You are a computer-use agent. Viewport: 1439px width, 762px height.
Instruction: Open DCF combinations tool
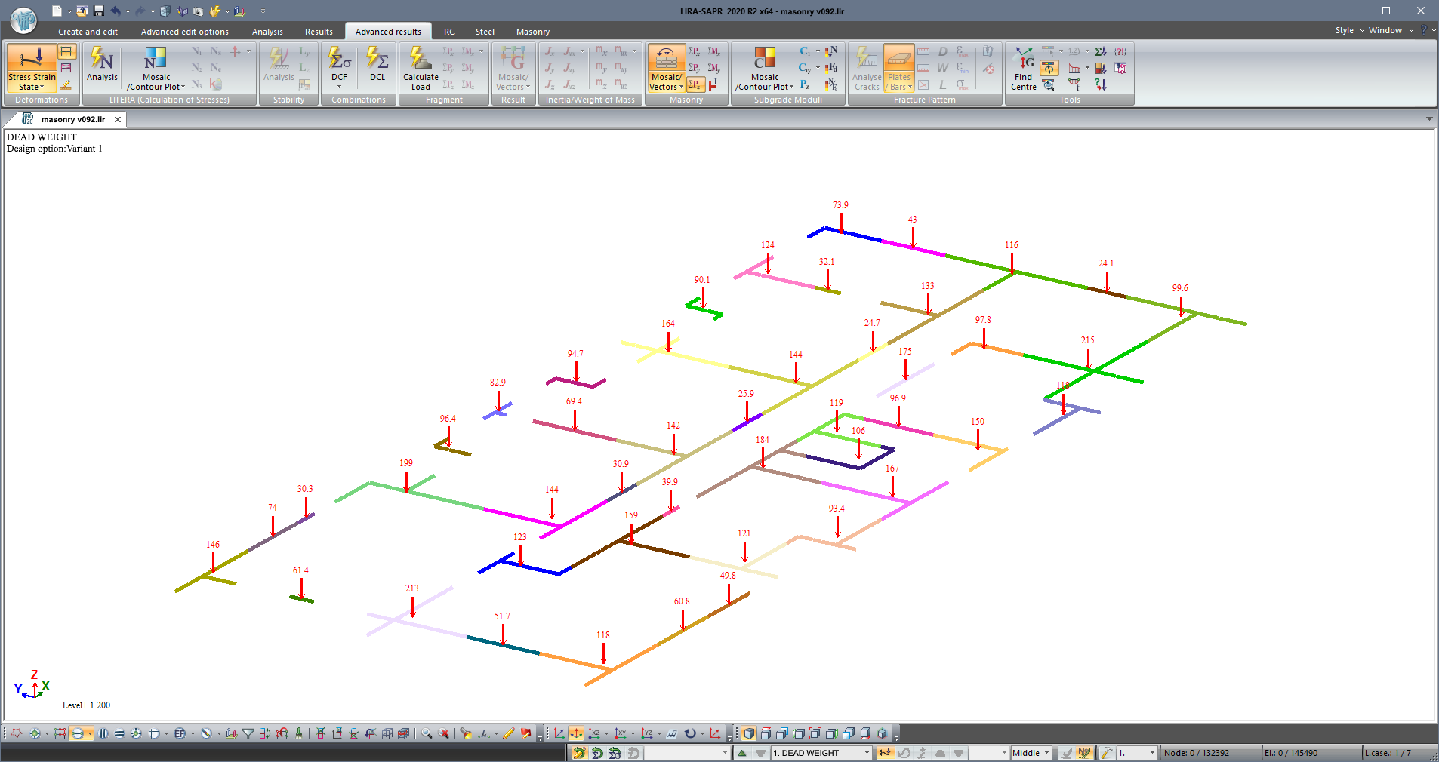339,66
